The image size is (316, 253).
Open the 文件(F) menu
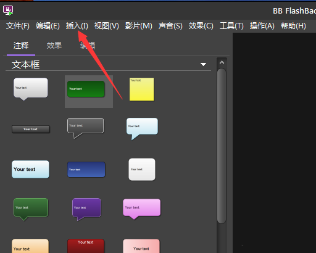[18, 26]
